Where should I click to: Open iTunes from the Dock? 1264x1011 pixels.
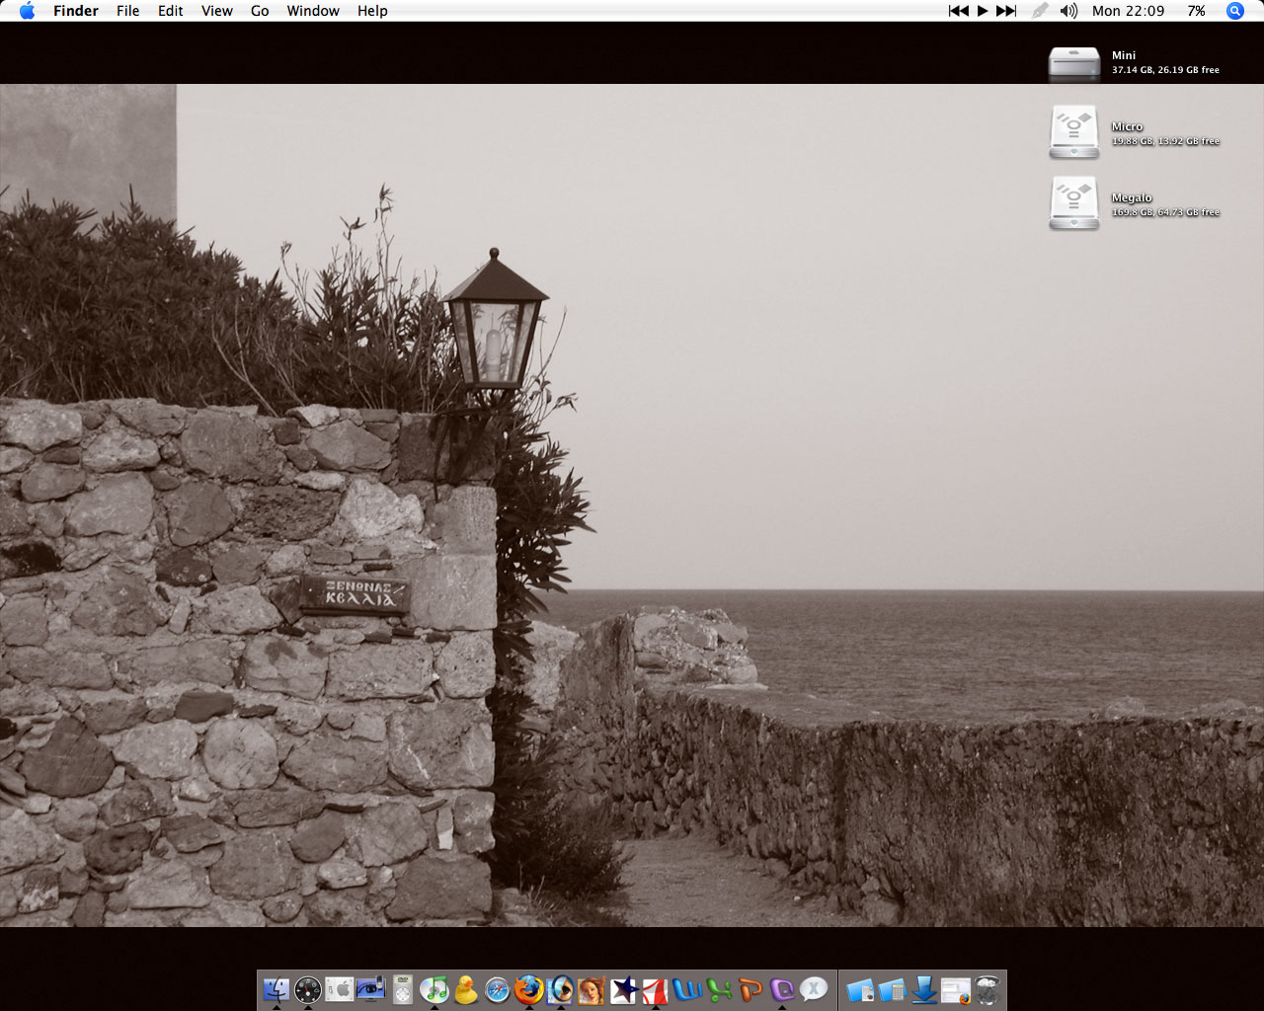click(434, 989)
